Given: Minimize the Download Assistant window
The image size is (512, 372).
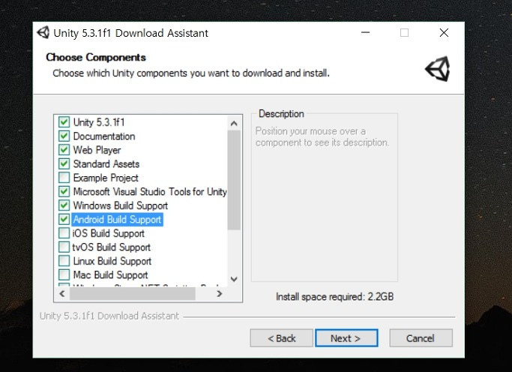Looking at the screenshot, I should (x=365, y=33).
